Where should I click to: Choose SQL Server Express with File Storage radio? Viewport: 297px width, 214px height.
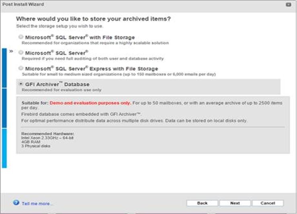(21, 68)
